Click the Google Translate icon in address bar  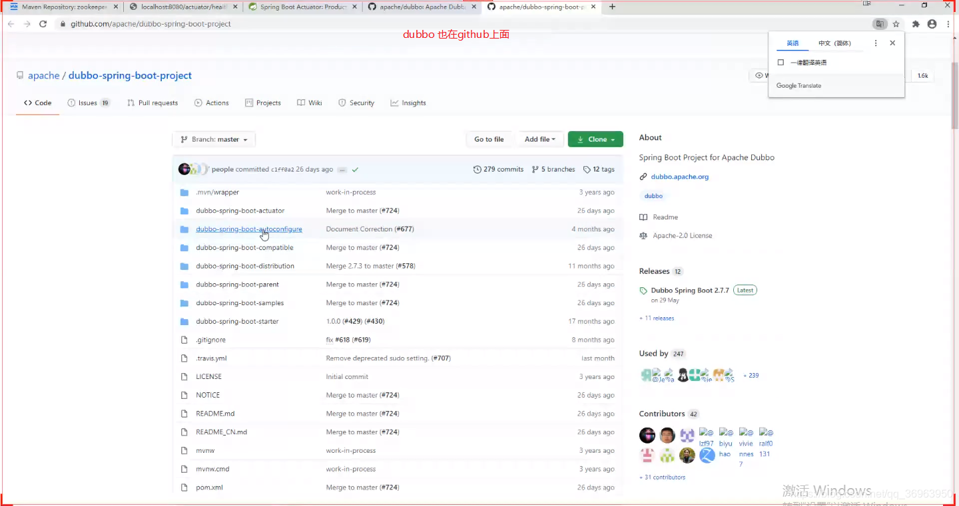880,24
